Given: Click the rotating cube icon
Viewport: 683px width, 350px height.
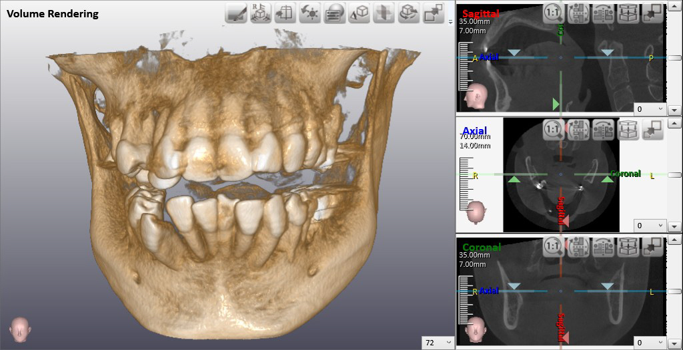Looking at the screenshot, I should 408,13.
